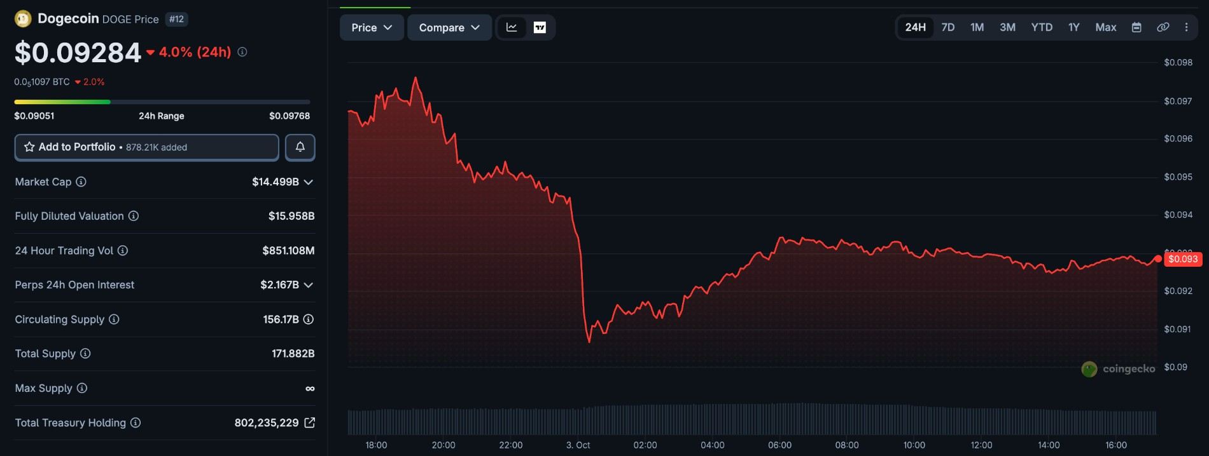This screenshot has width=1209, height=456.
Task: Open the Circulating Supply label info icon
Action: coord(114,319)
